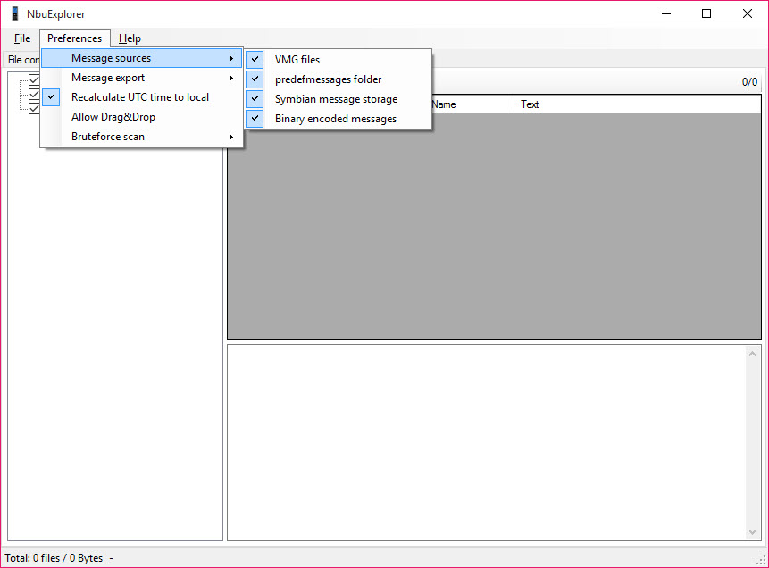Close the Preferences menu
769x568 pixels.
(74, 38)
